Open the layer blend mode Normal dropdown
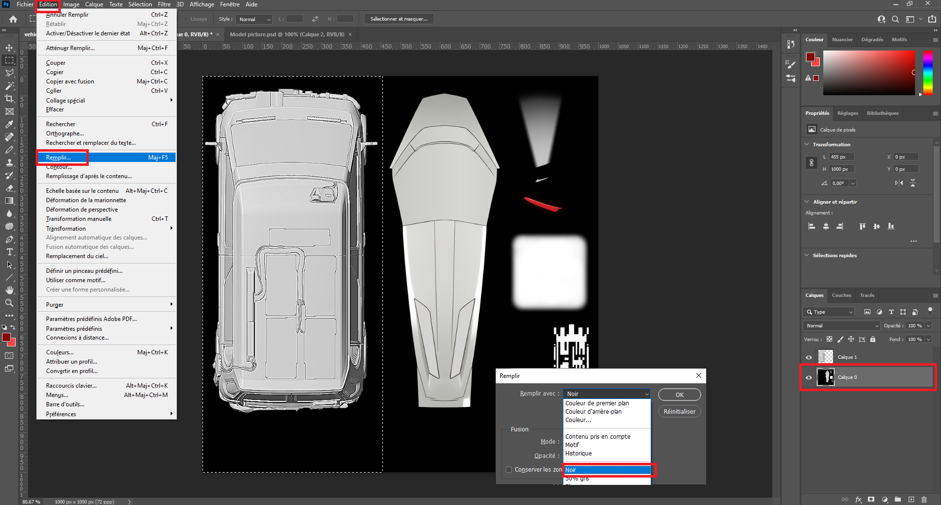This screenshot has height=505, width=941. pos(841,325)
